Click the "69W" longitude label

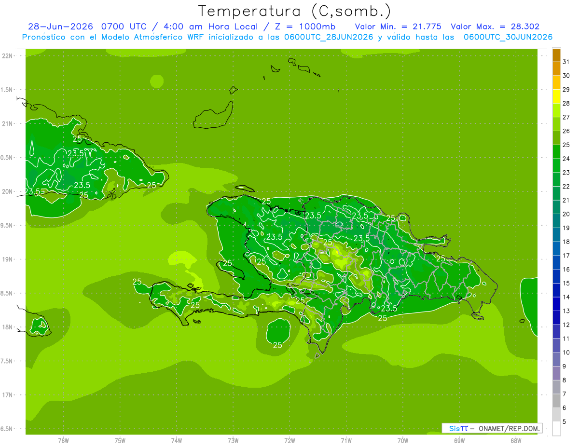point(459,441)
